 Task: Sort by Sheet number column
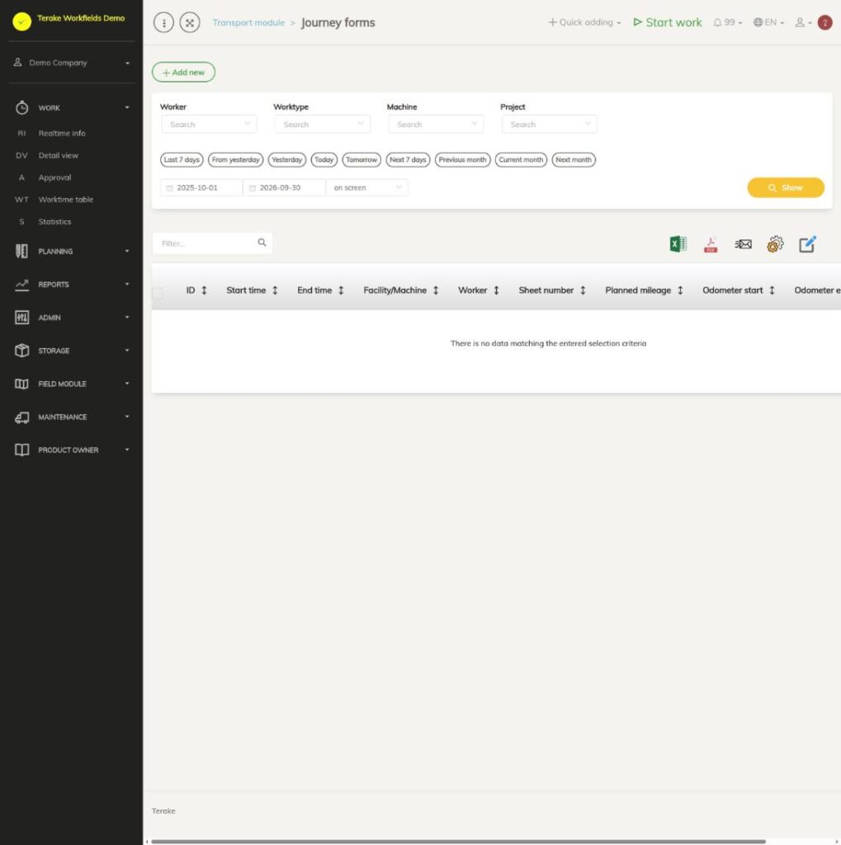[x=583, y=290]
